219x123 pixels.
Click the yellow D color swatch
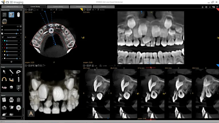coord(5,51)
